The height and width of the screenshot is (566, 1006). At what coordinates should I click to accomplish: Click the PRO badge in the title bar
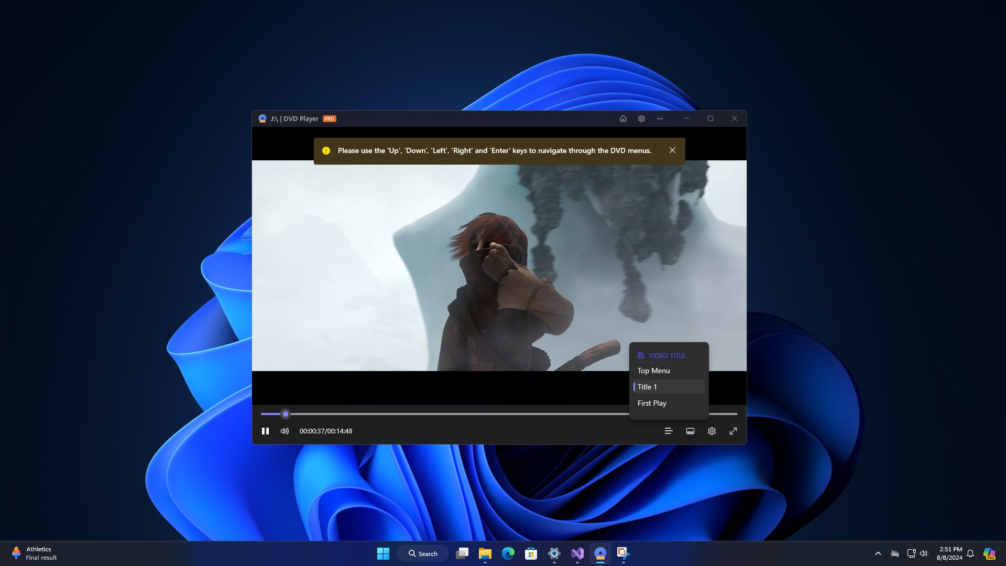pos(330,118)
